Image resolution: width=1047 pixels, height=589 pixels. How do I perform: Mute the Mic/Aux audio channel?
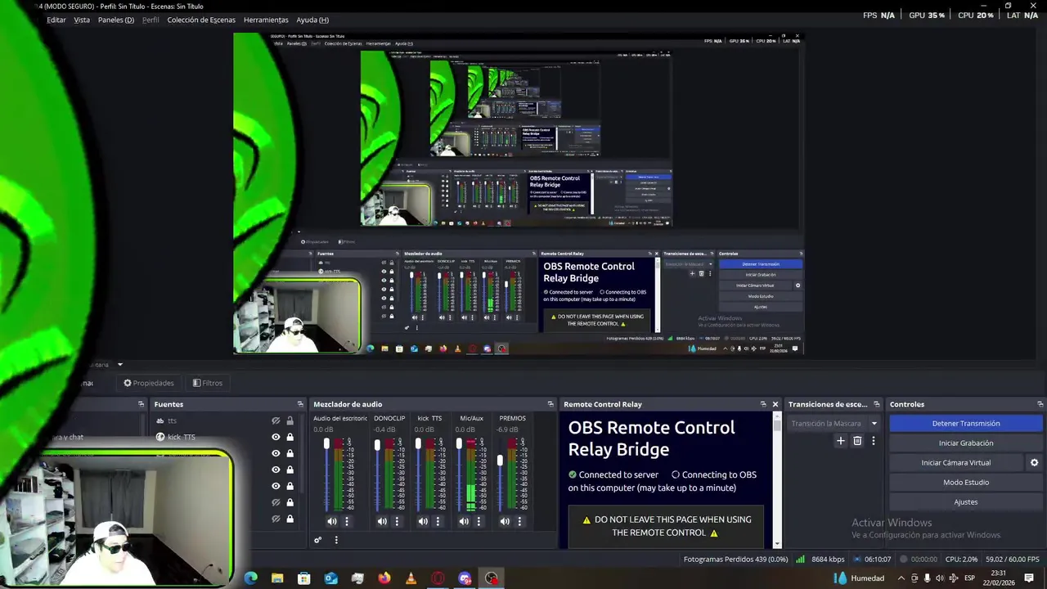click(x=464, y=521)
